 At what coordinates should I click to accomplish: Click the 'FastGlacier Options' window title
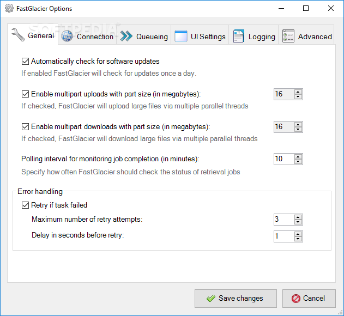(44, 9)
